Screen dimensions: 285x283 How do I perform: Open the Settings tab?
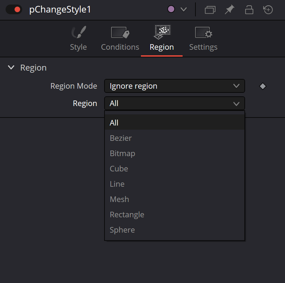203,38
